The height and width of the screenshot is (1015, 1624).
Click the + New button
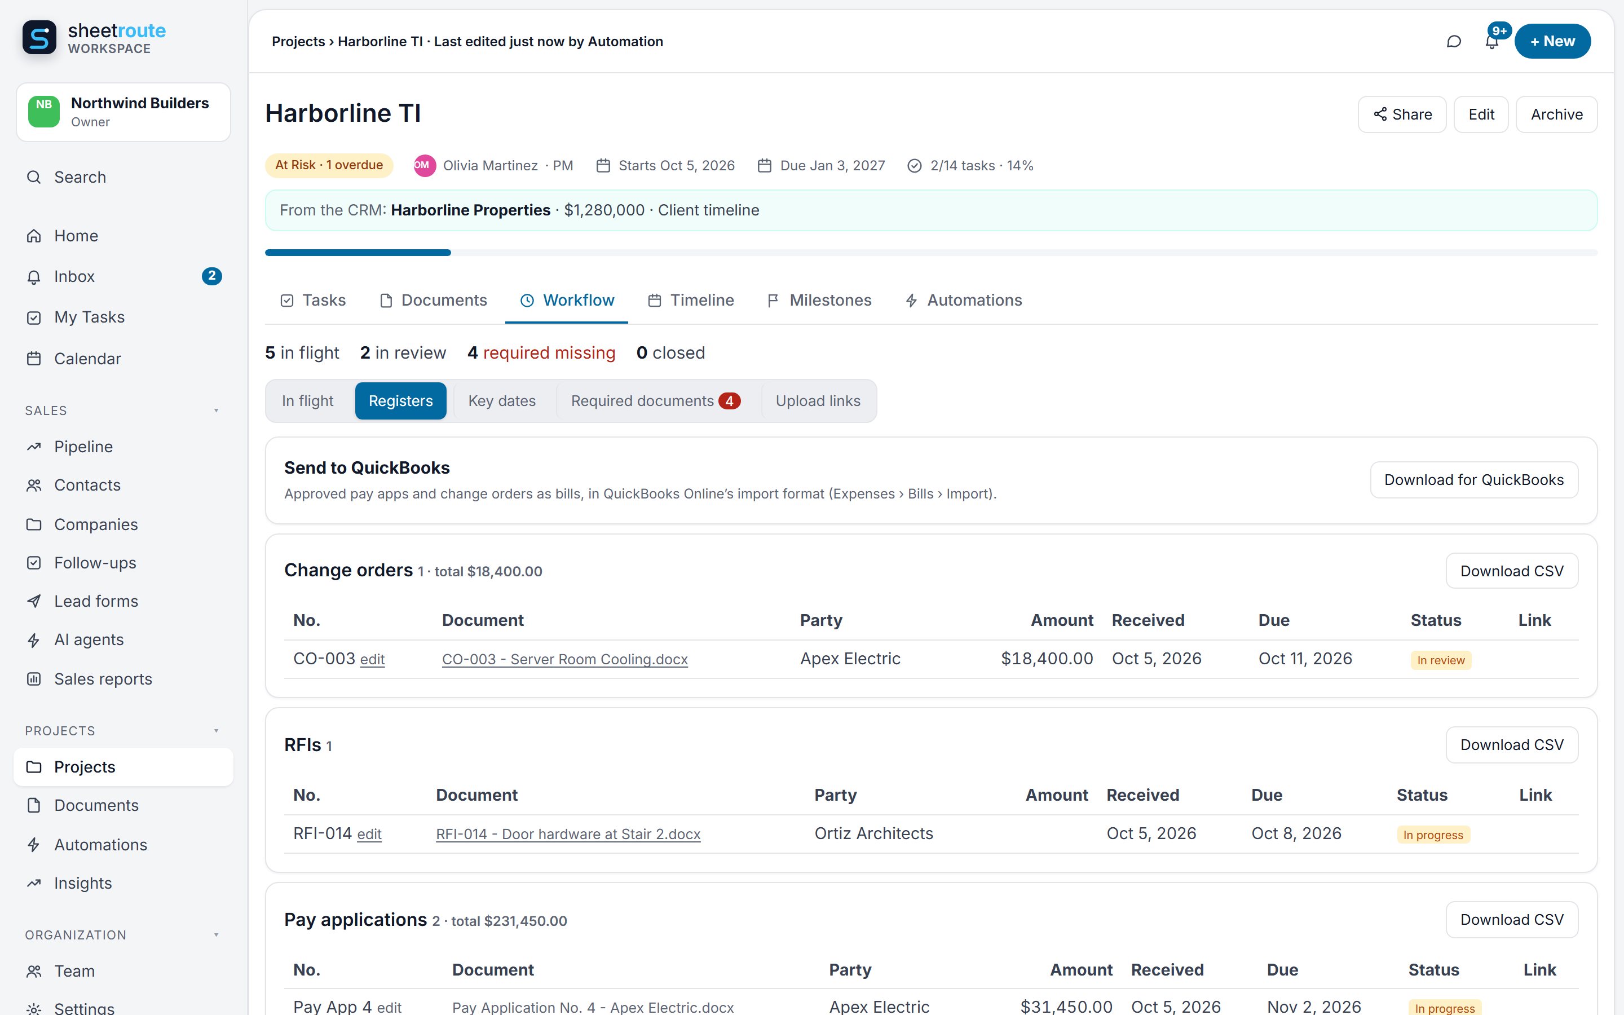tap(1552, 42)
